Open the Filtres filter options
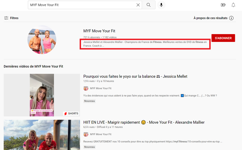Viewport: 242px width, 150px height. (11, 18)
